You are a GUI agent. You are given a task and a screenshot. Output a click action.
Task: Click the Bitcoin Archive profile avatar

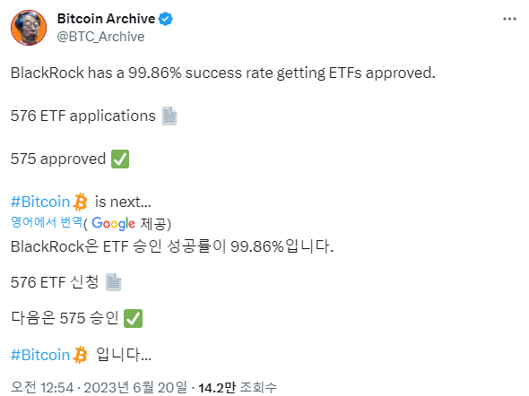click(x=29, y=28)
